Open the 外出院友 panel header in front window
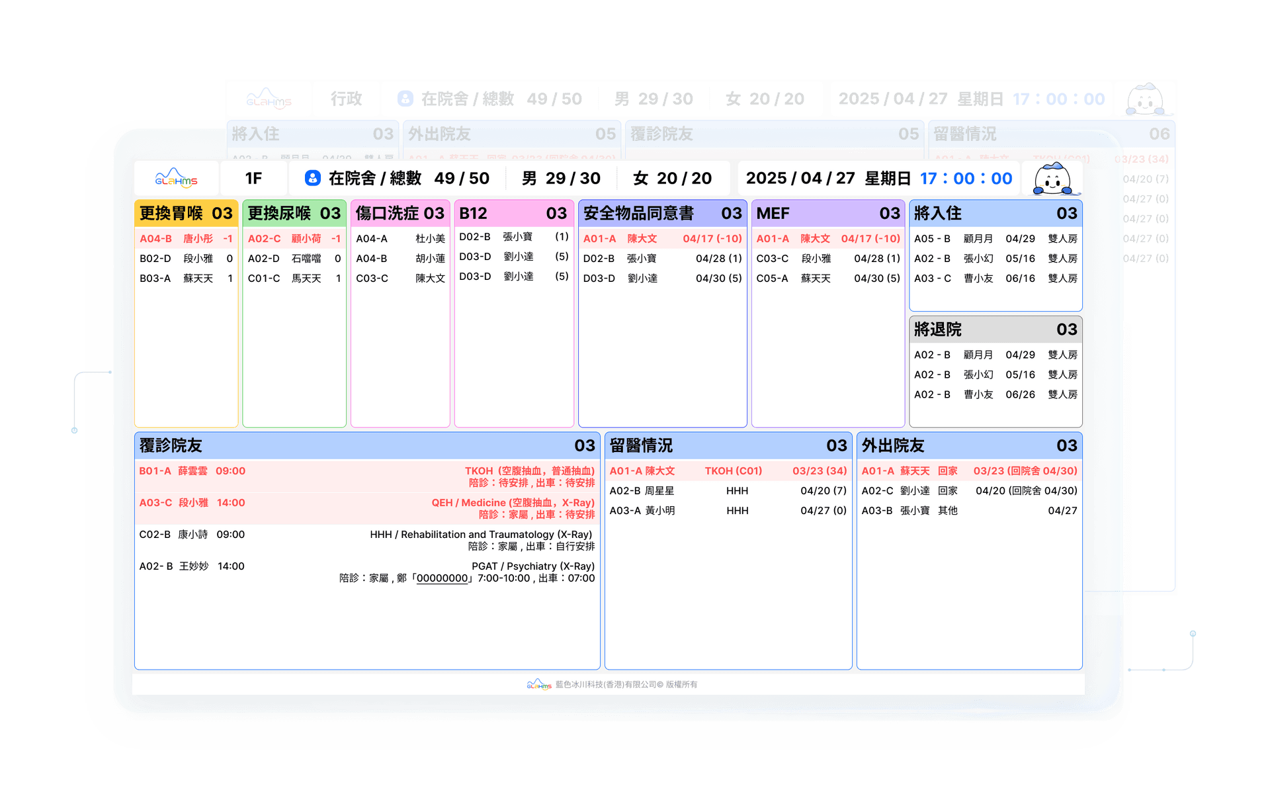The width and height of the screenshot is (1270, 794). [970, 445]
